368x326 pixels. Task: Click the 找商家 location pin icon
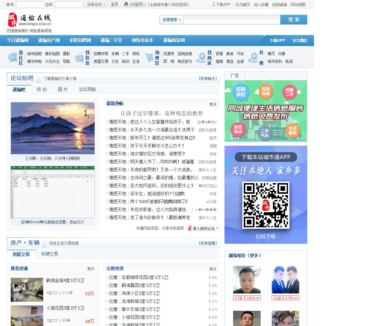[x=201, y=57]
